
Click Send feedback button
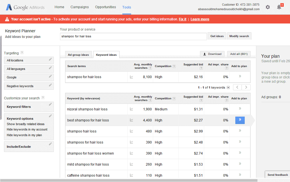pos(278,175)
